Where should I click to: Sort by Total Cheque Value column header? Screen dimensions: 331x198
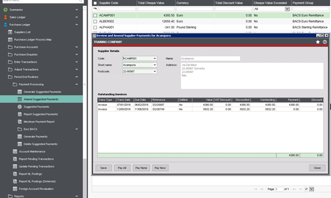156,3
